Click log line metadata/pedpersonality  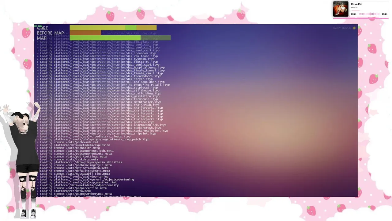click(x=78, y=185)
